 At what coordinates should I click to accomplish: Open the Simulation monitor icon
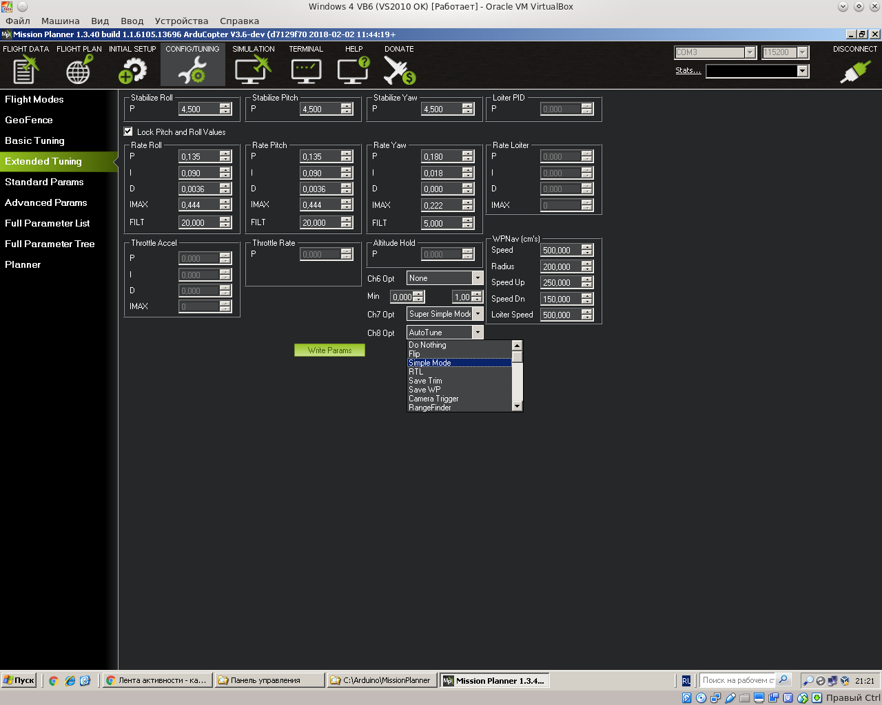click(253, 69)
